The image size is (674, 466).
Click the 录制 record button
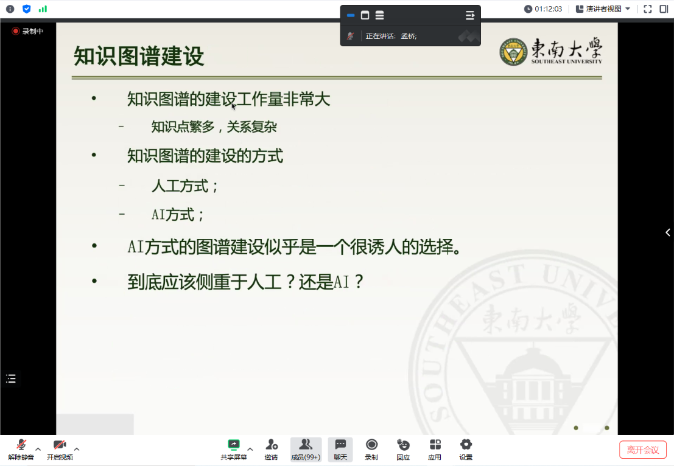pyautogui.click(x=371, y=450)
